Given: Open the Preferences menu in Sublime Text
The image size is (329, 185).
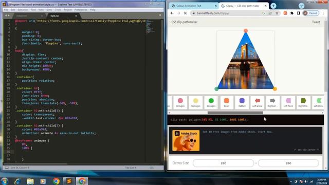Looking at the screenshot, I should coord(81,10).
